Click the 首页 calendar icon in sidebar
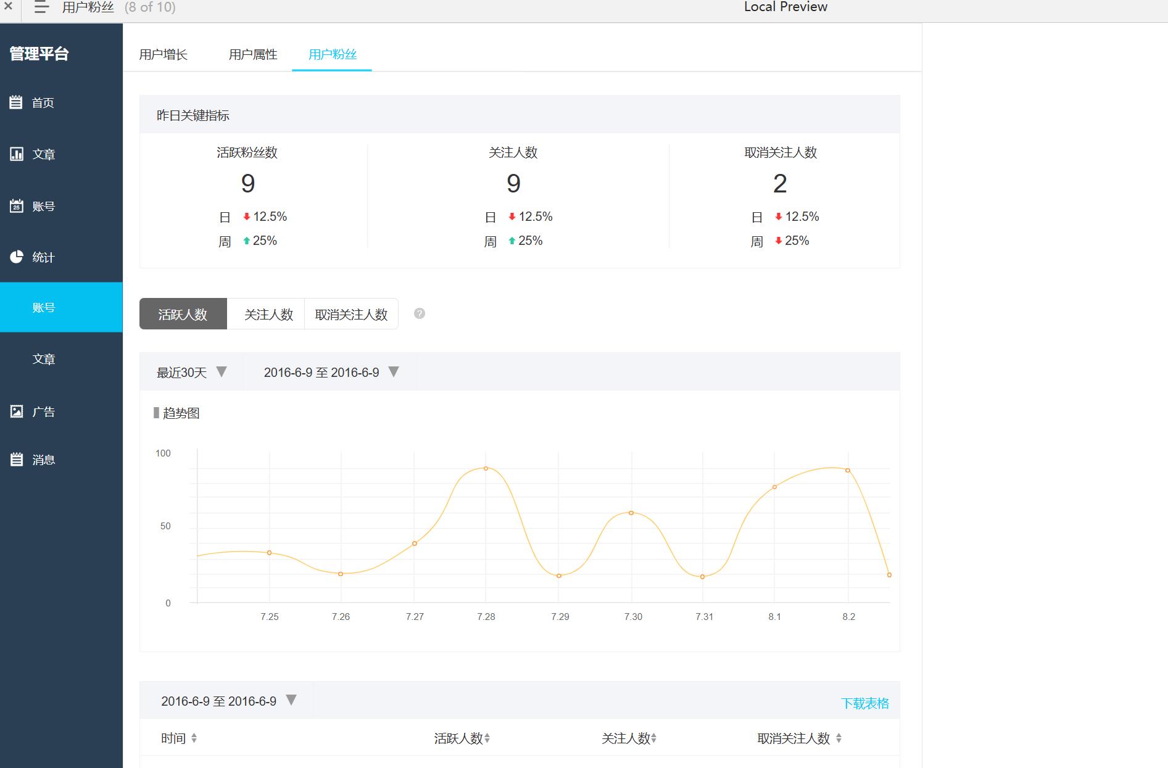This screenshot has height=768, width=1168. [16, 102]
